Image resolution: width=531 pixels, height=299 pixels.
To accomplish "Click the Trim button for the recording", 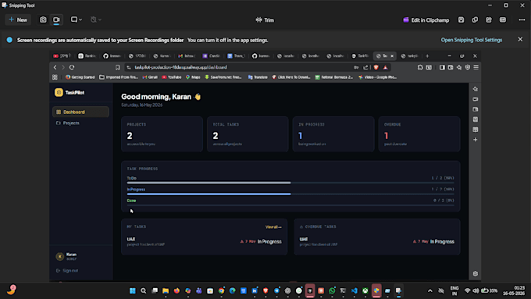I will point(265,20).
